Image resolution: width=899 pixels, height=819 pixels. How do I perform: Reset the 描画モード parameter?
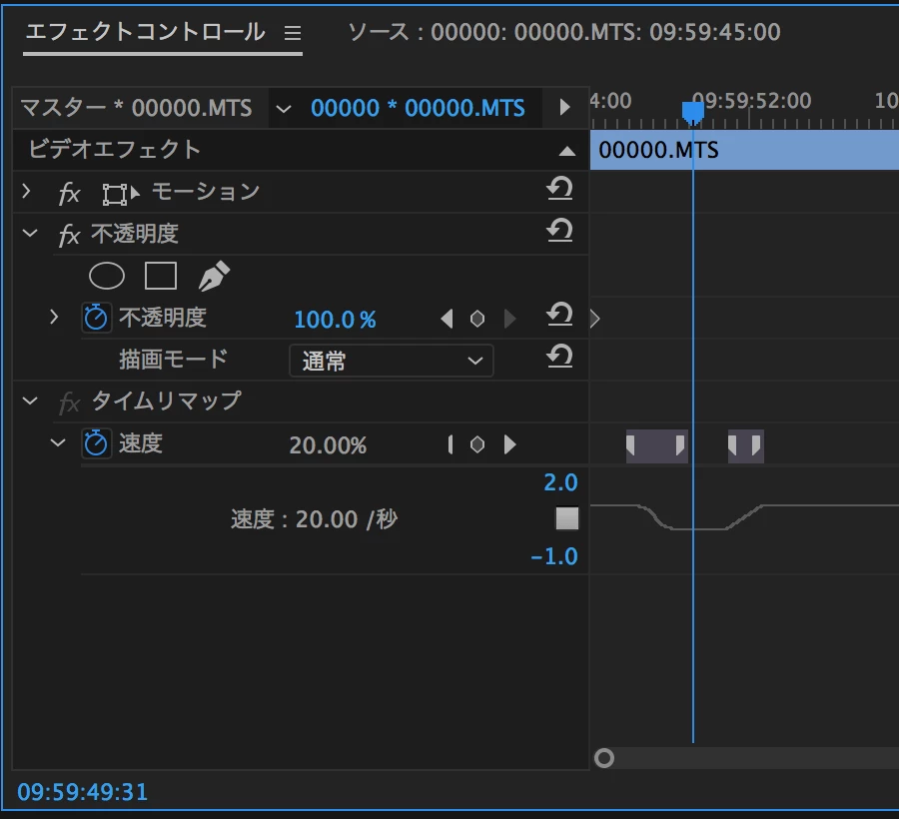click(x=559, y=356)
